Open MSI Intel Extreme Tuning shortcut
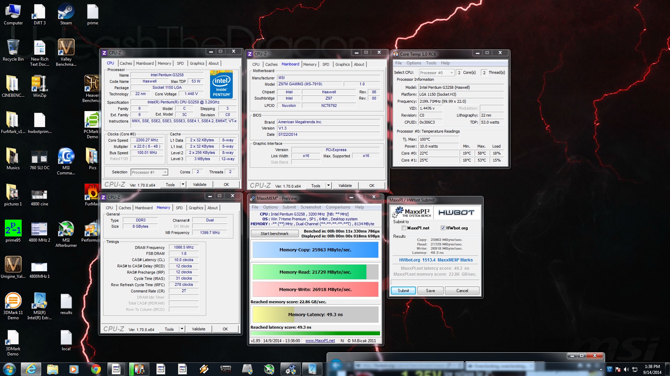670x376 pixels. [x=39, y=306]
